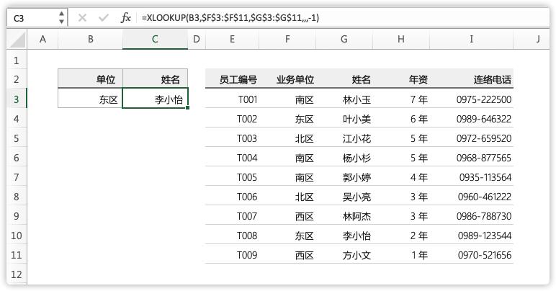Click cell T005
Screen dimensions: 556x291
point(232,177)
